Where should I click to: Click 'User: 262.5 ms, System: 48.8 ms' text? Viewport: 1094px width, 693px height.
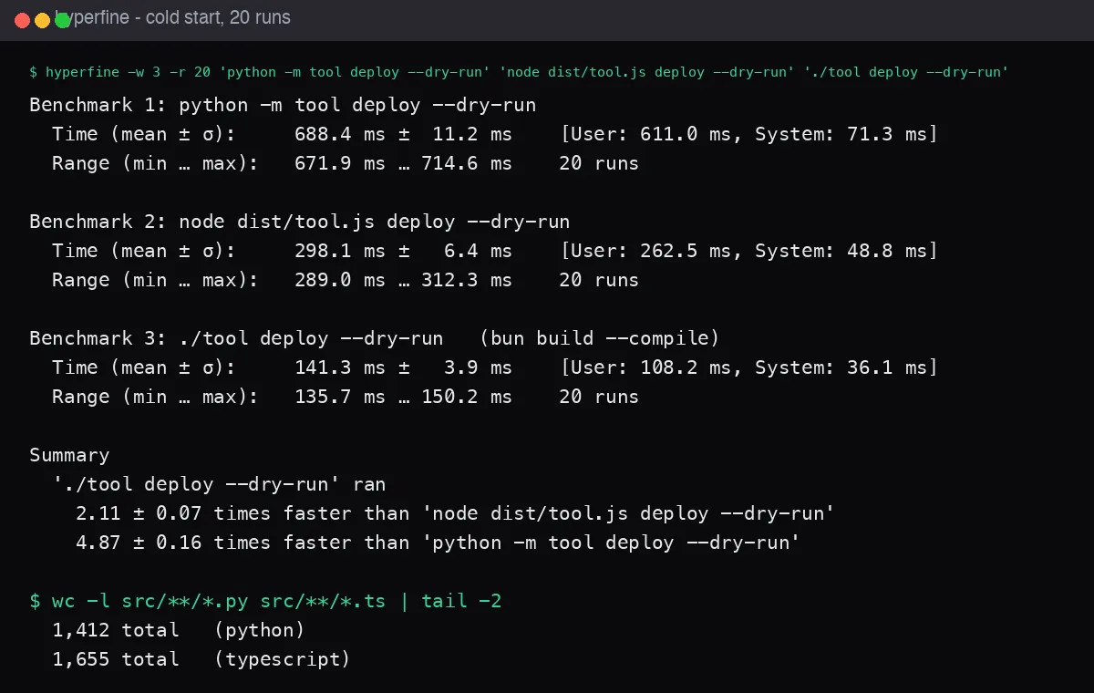click(749, 251)
